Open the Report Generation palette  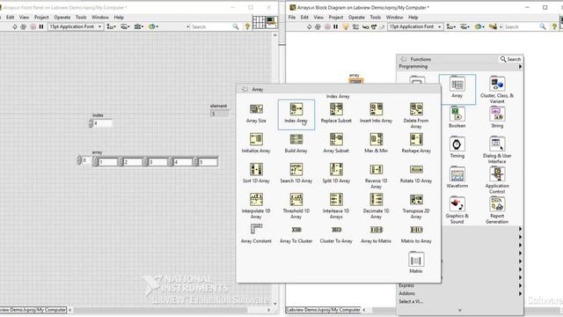coord(497,210)
